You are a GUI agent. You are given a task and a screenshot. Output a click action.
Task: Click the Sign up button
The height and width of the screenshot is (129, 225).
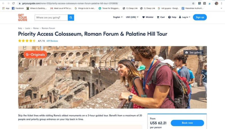click(x=200, y=17)
